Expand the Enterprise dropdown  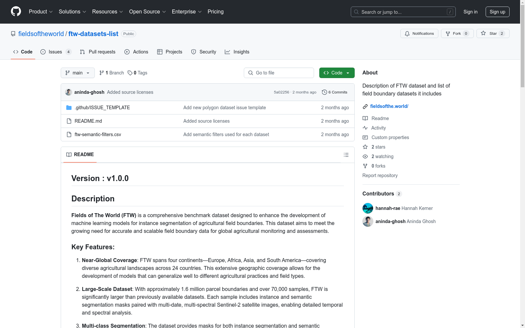coord(186,11)
